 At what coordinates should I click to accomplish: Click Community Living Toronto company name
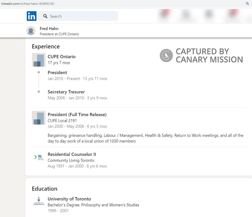tap(71, 160)
